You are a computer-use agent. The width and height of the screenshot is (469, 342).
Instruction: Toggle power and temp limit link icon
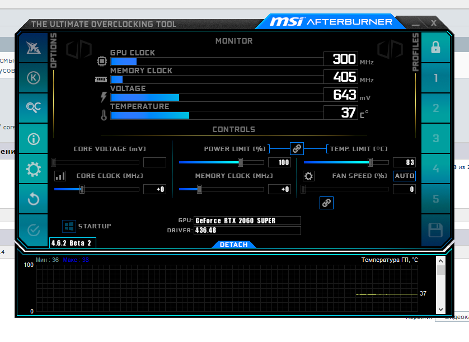(297, 148)
